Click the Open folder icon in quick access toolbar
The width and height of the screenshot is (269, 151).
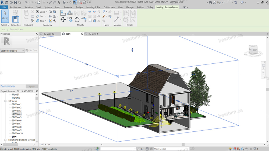coord(11,2)
